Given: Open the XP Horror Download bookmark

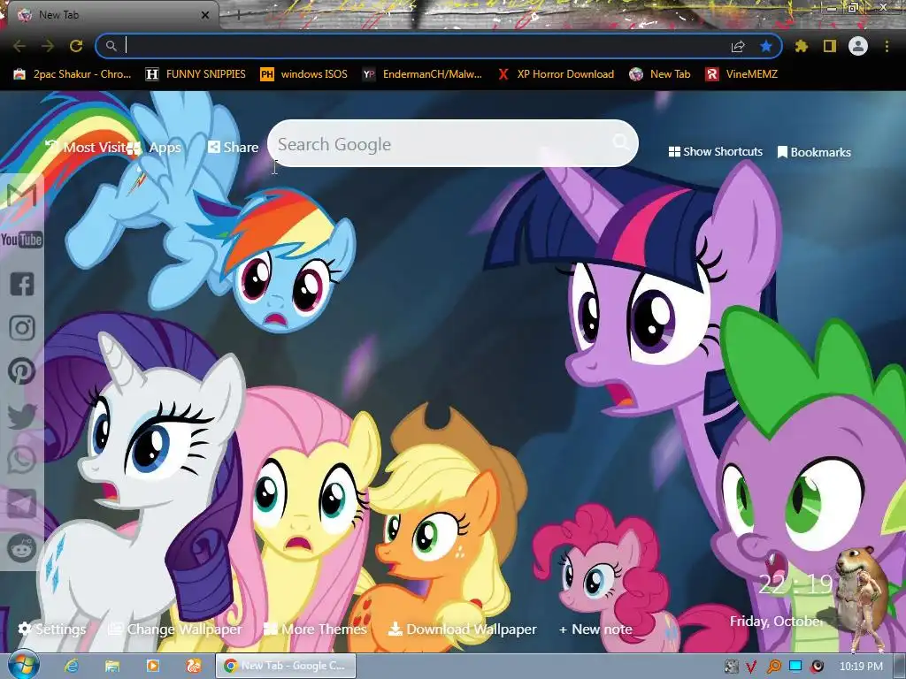Looking at the screenshot, I should 556,74.
